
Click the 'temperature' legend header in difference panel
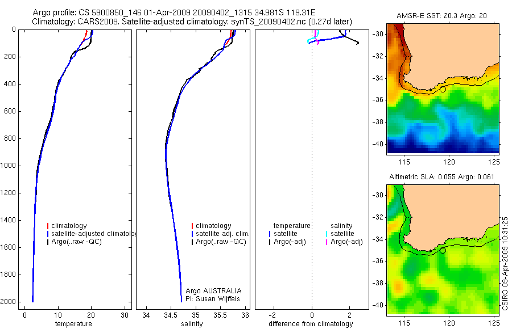(292, 226)
